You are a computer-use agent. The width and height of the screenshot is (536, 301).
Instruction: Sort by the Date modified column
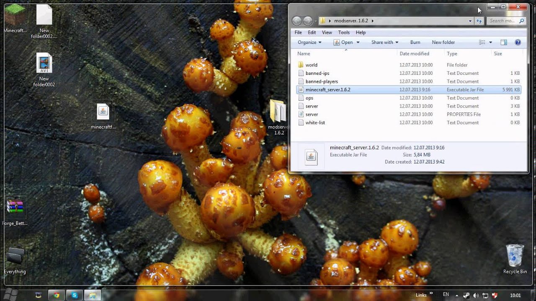coord(420,54)
